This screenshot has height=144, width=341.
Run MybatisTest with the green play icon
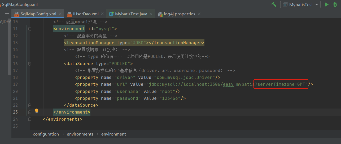coord(327,4)
